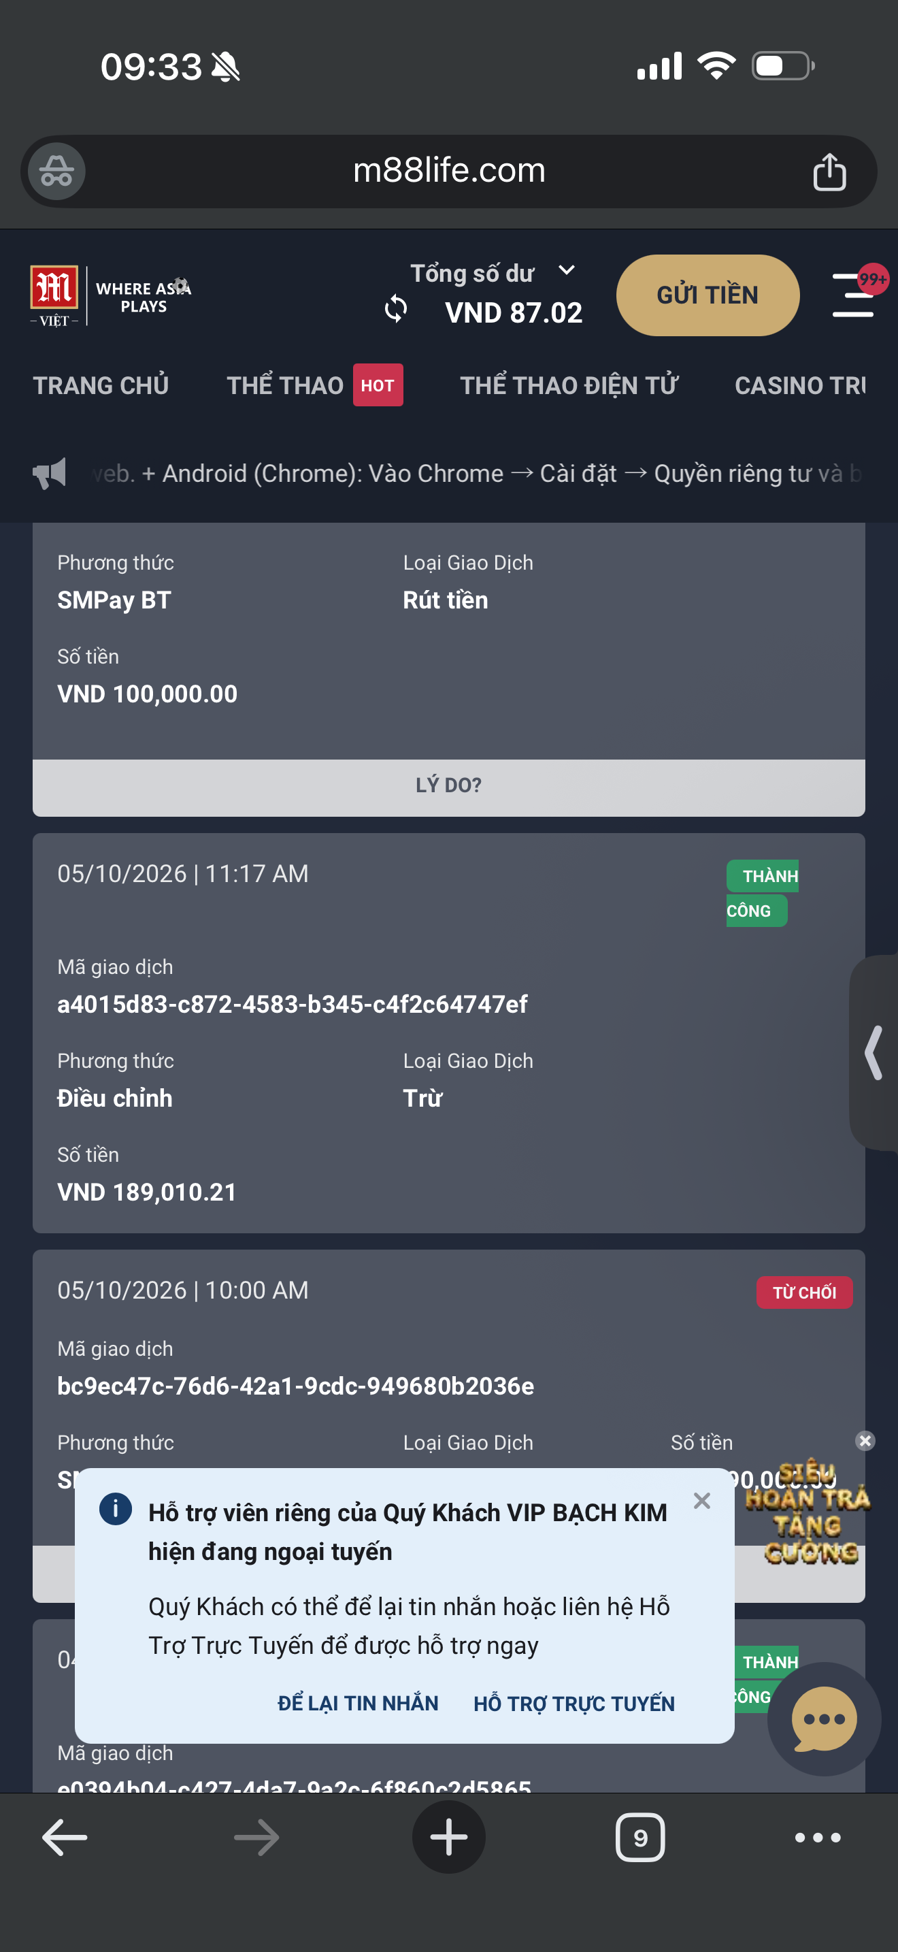Tap the megaphone announcement icon
This screenshot has width=898, height=1952.
pyautogui.click(x=50, y=474)
